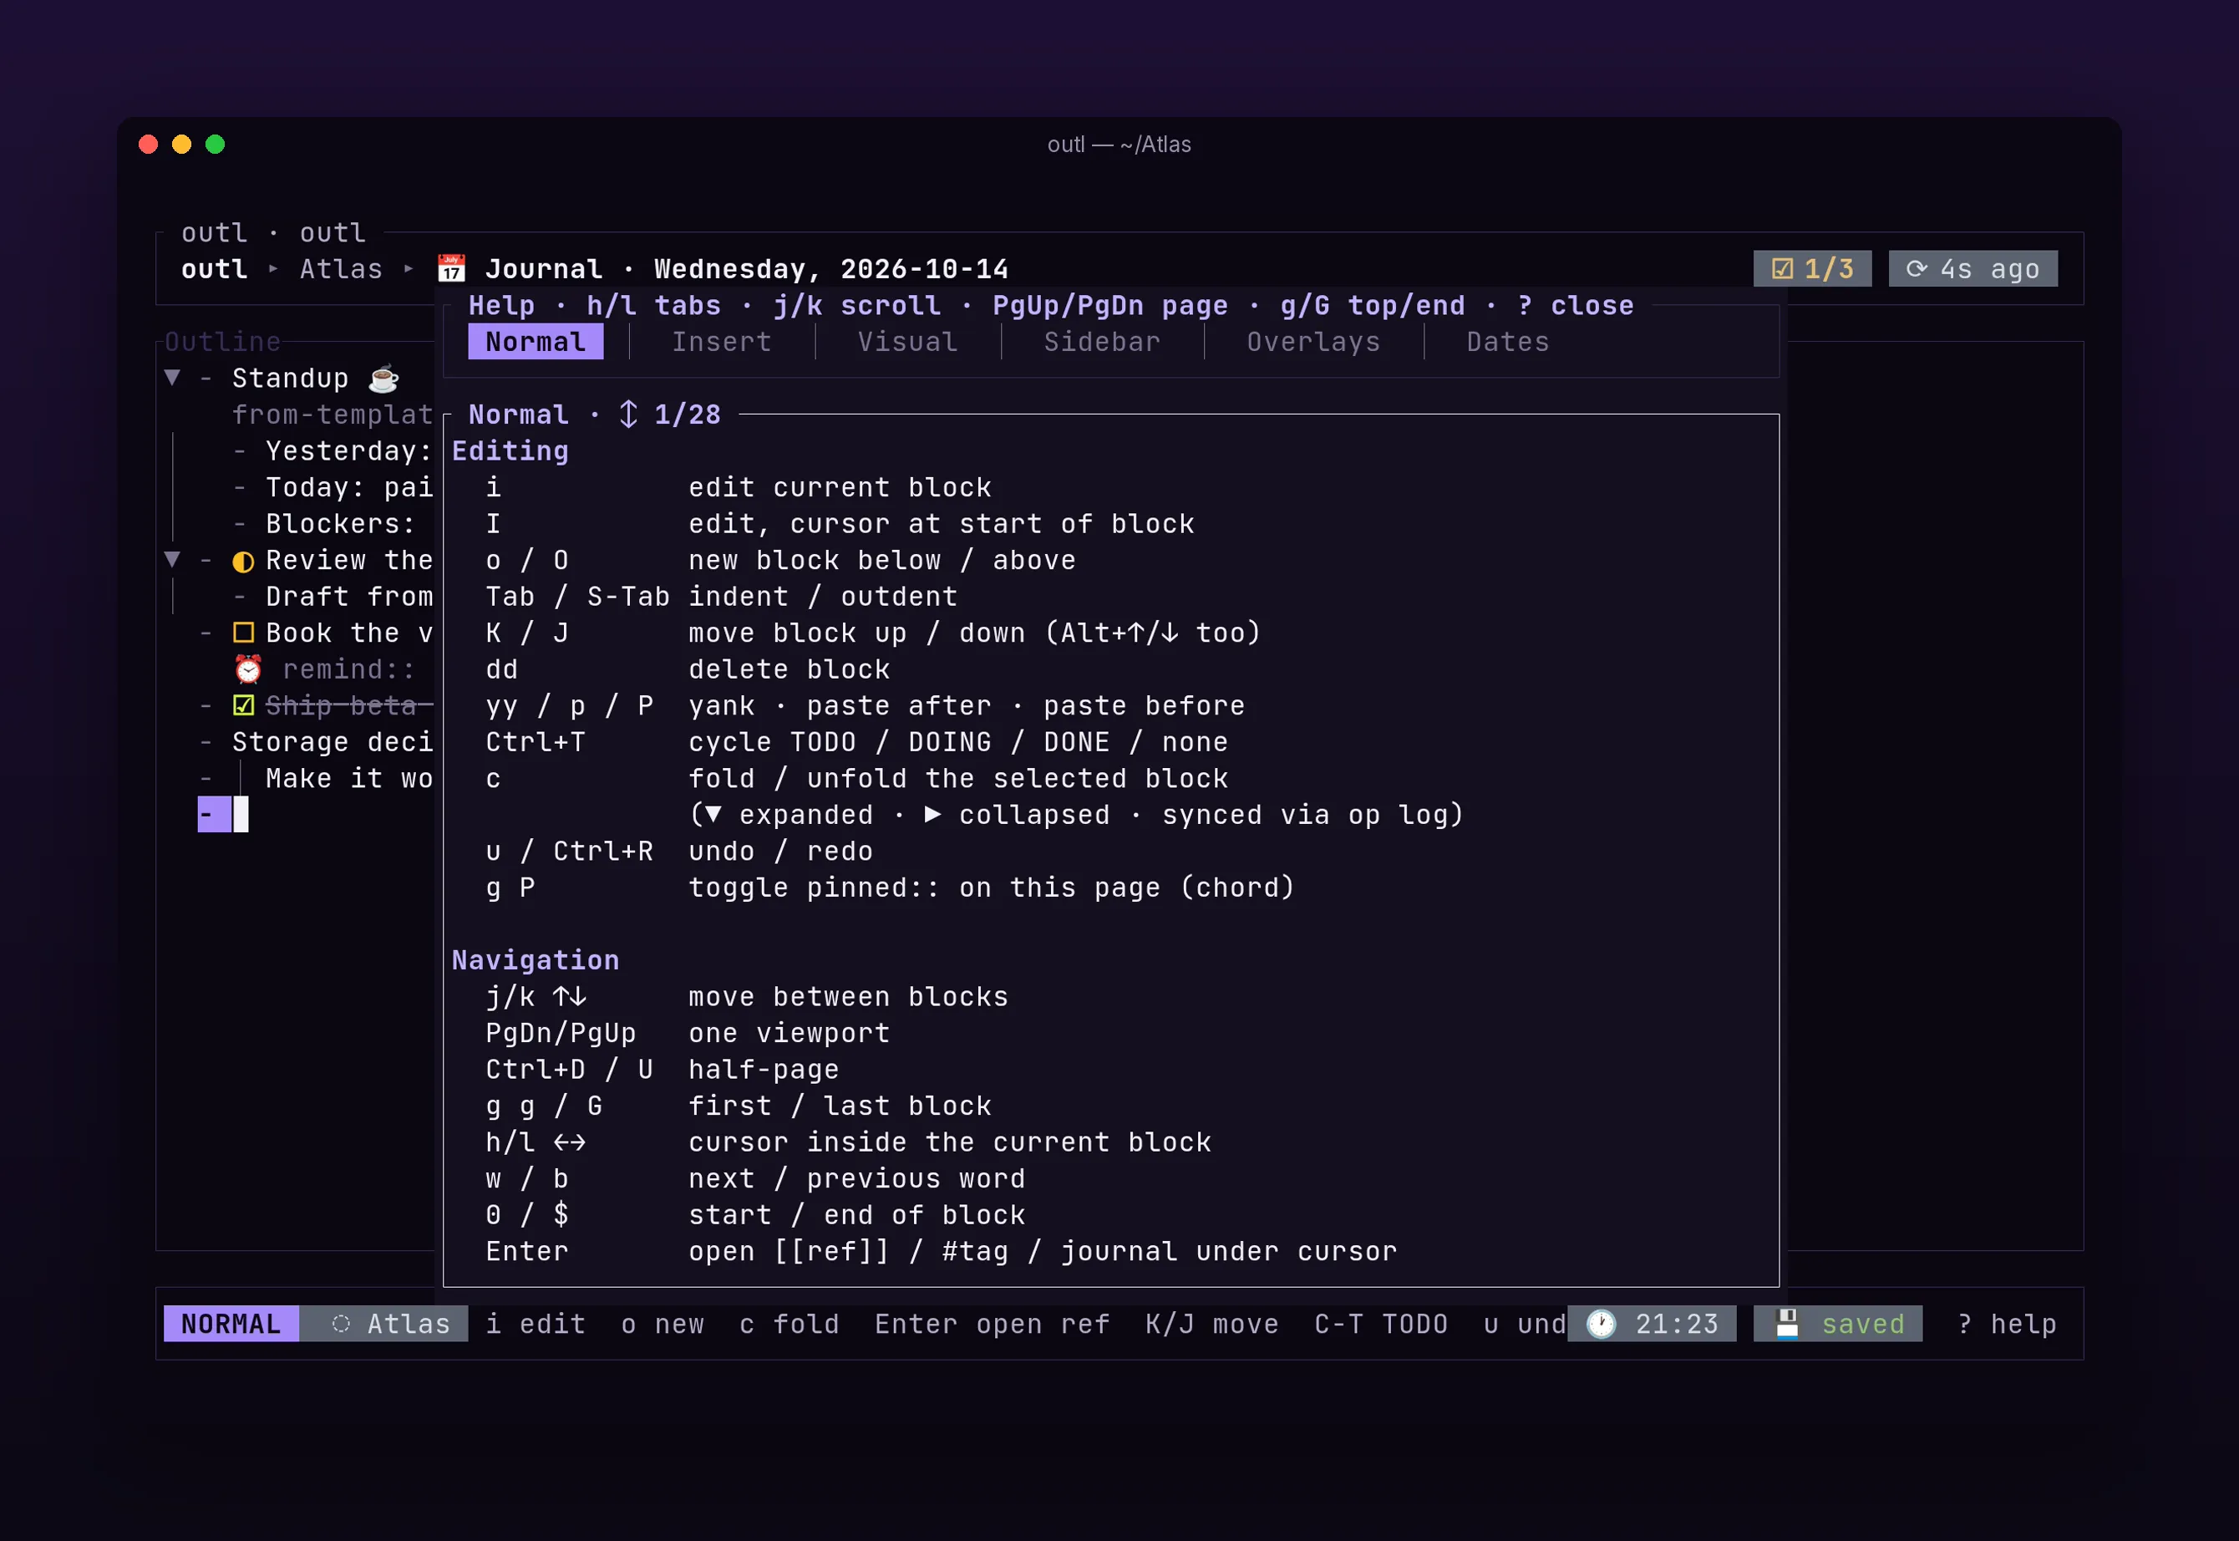Image resolution: width=2239 pixels, height=1541 pixels.
Task: Click the circle icon beside Atlas in status bar
Action: click(341, 1324)
